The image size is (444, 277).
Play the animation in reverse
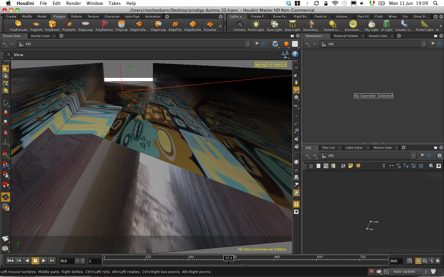point(27,261)
